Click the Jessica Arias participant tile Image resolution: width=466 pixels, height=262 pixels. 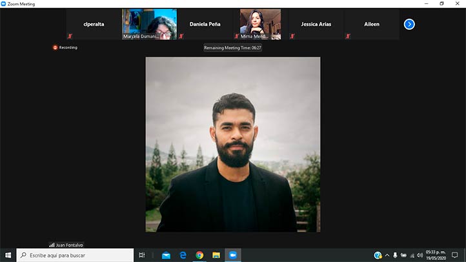(316, 25)
